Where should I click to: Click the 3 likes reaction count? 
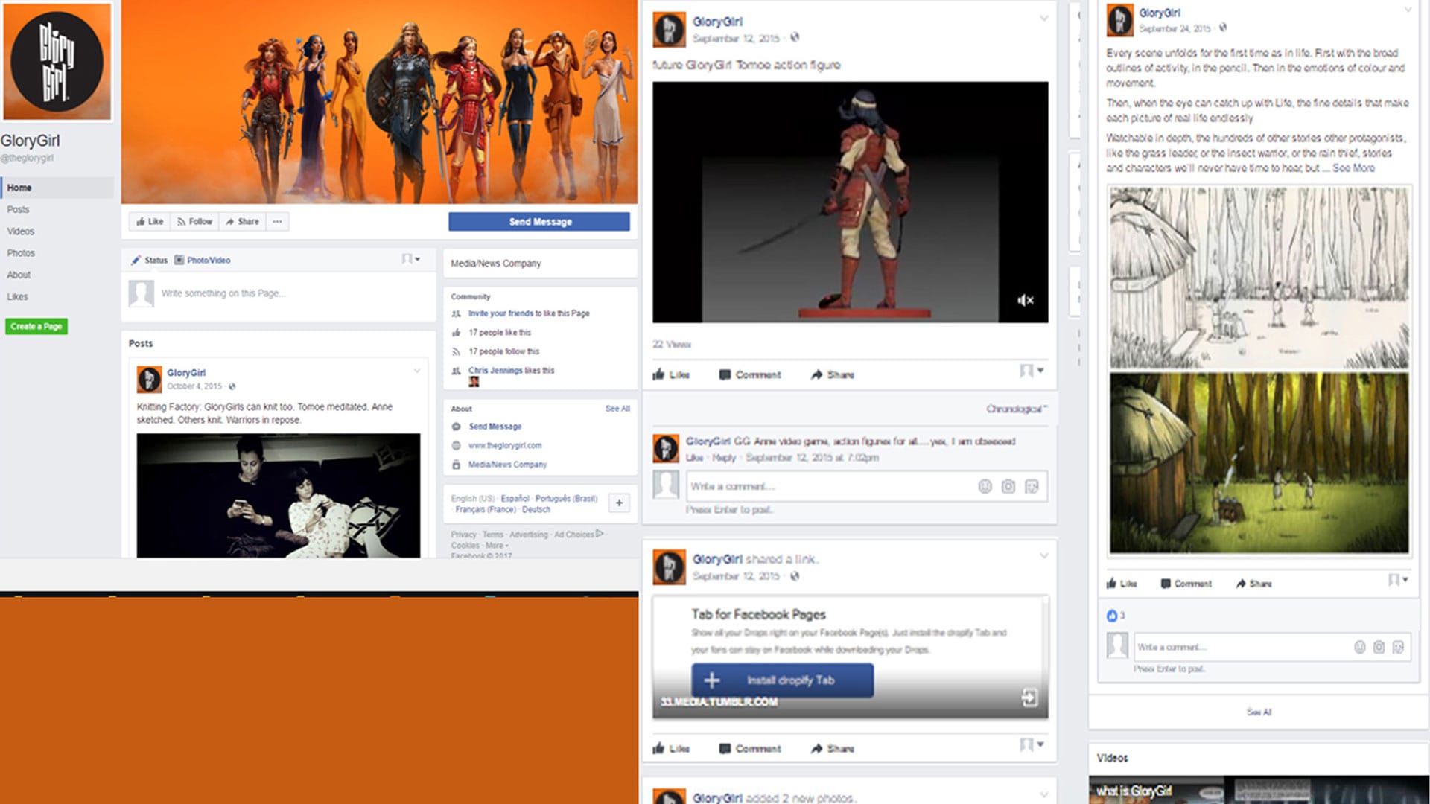(x=1116, y=616)
